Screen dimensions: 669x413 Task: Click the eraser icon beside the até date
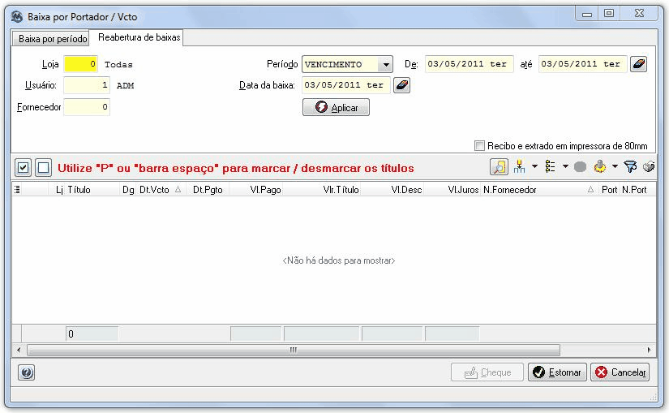(x=638, y=64)
